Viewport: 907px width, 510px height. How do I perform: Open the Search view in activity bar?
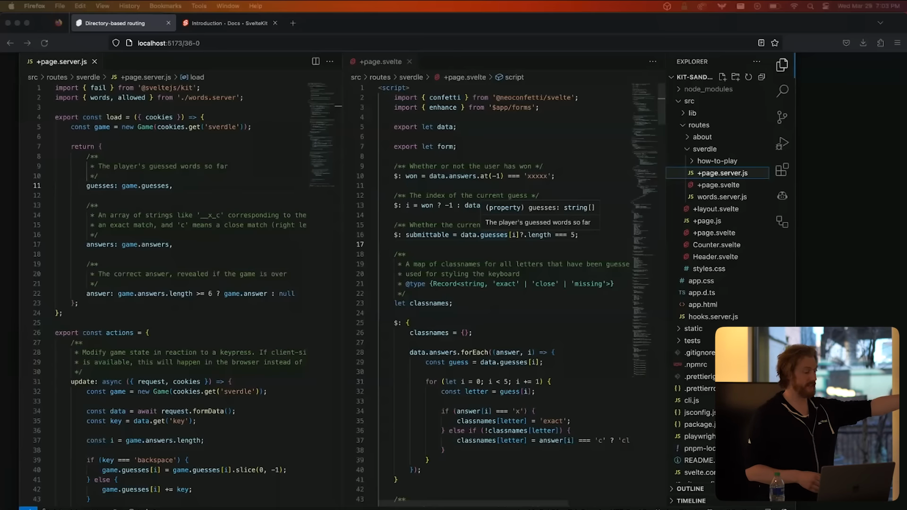pyautogui.click(x=782, y=91)
